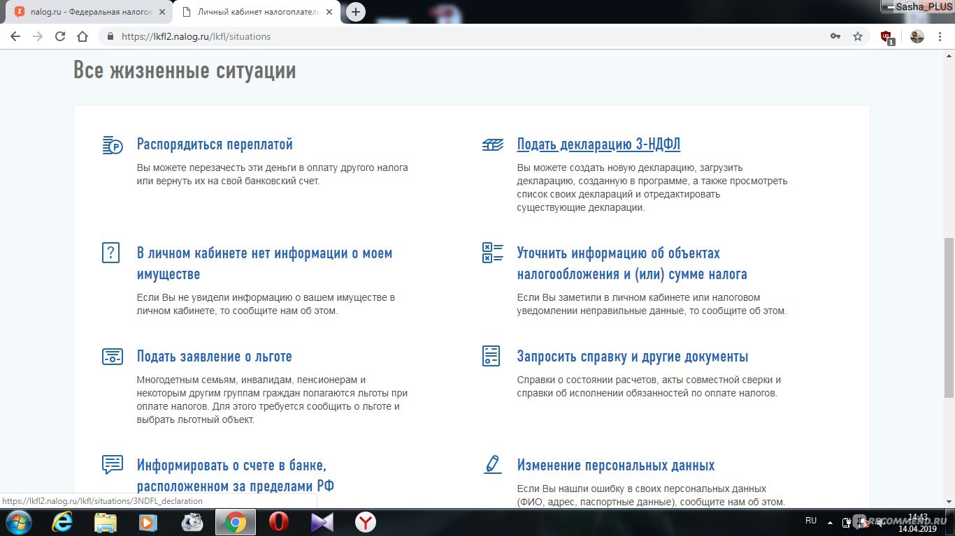Click the padlock site info icon
The height and width of the screenshot is (536, 955).
coord(110,36)
